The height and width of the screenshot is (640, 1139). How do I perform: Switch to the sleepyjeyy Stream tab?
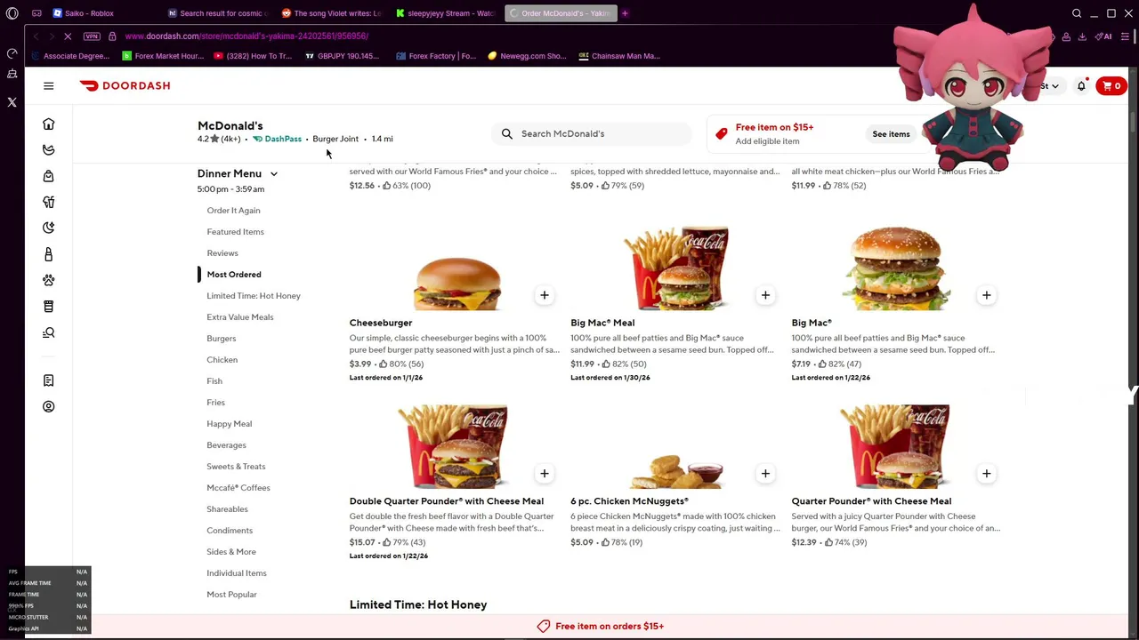click(x=445, y=13)
